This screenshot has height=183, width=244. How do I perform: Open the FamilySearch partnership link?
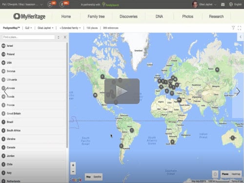(x=111, y=4)
